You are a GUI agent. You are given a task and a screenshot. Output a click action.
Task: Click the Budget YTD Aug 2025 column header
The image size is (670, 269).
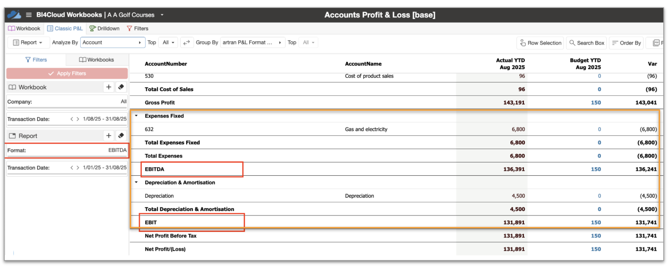click(x=585, y=64)
